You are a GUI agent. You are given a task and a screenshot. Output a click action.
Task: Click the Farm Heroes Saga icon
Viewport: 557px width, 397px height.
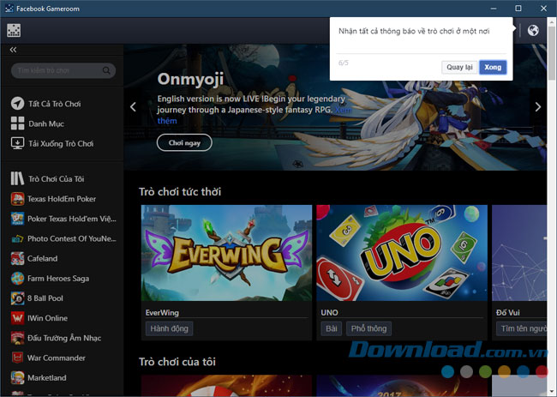[17, 279]
